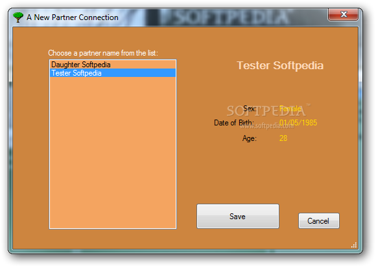Select Tester Softpedia in partner list
The height and width of the screenshot is (267, 376).
point(113,73)
